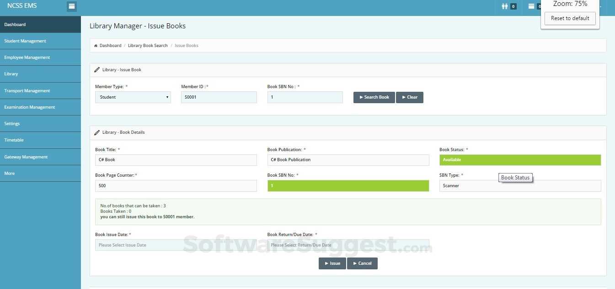Open Dashboard in the sidebar

tap(40, 25)
